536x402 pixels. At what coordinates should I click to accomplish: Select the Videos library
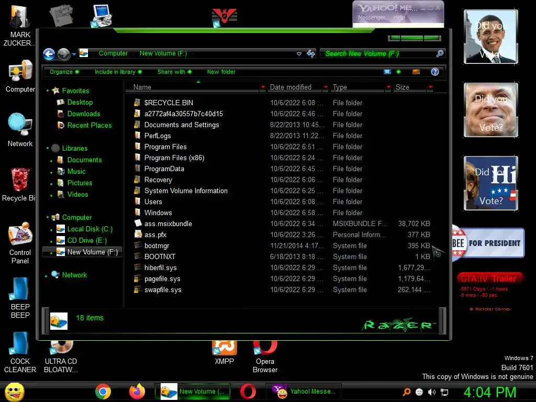pos(77,195)
